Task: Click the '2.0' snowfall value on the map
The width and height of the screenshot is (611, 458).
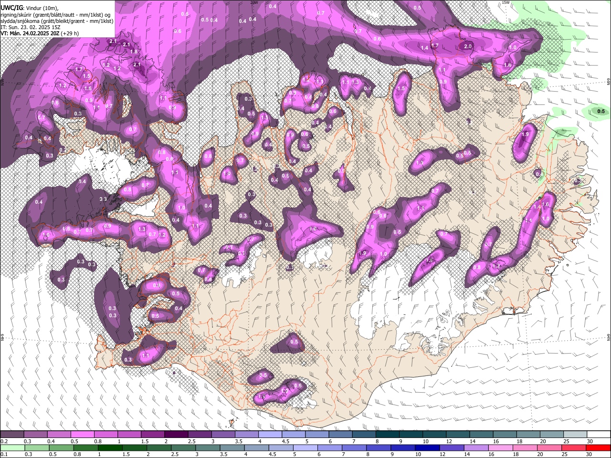Action: tap(468, 46)
